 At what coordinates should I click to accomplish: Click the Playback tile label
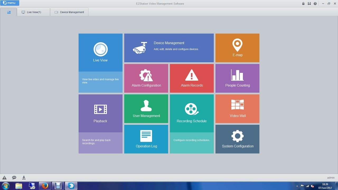point(100,121)
